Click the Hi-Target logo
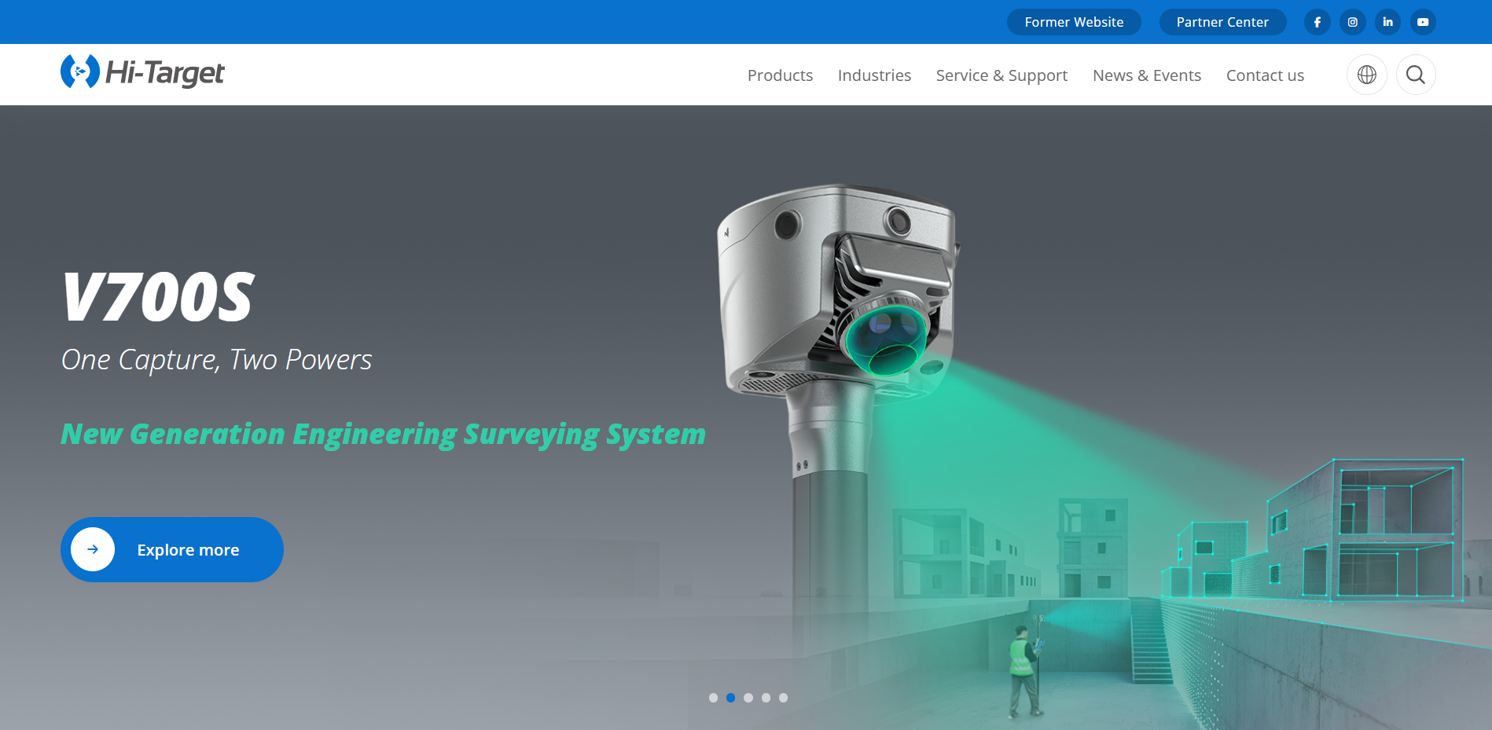Viewport: 1492px width, 730px height. [142, 72]
